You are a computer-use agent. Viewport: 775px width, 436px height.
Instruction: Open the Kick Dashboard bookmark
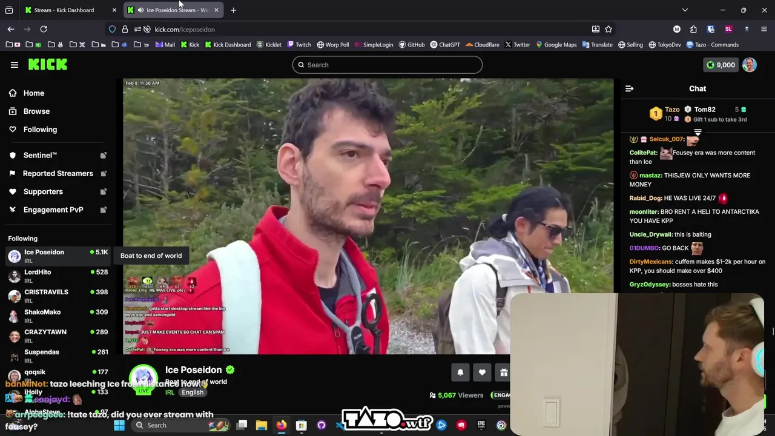[228, 45]
